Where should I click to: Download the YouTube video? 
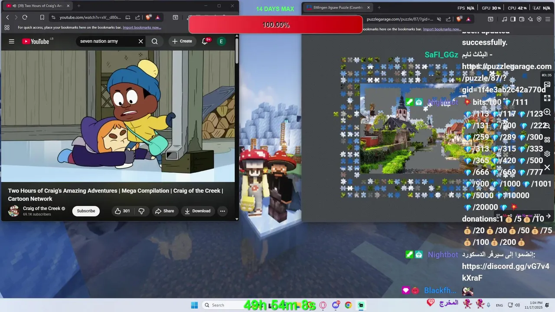click(197, 211)
